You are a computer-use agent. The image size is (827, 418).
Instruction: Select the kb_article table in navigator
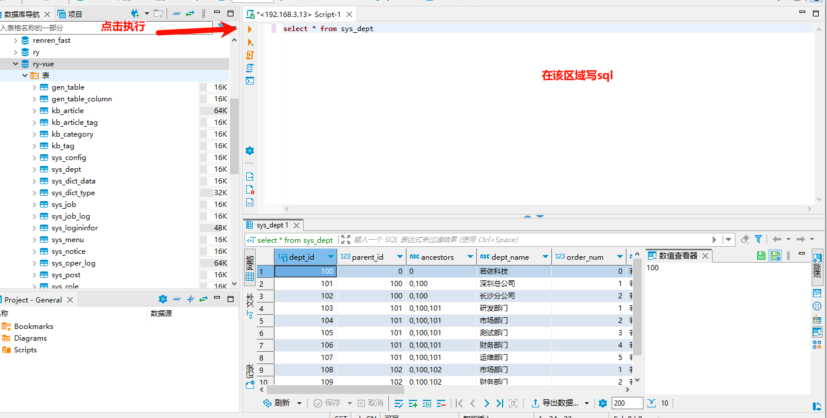[x=67, y=111]
